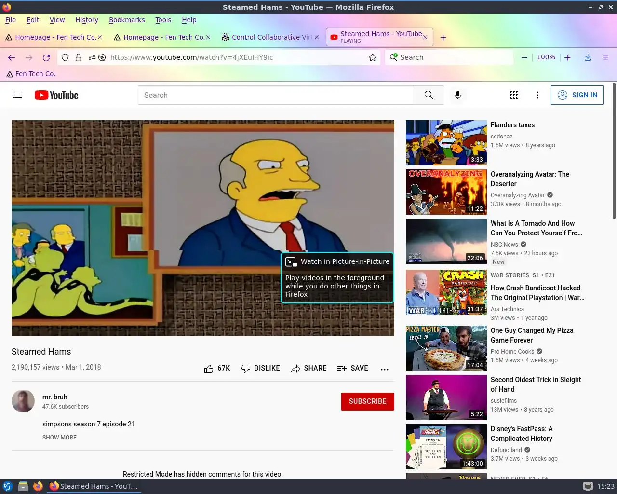Open more actions ellipsis under the video
The image size is (617, 494).
[385, 369]
